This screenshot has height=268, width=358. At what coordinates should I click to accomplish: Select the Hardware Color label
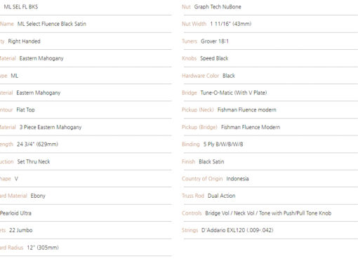tap(200, 76)
